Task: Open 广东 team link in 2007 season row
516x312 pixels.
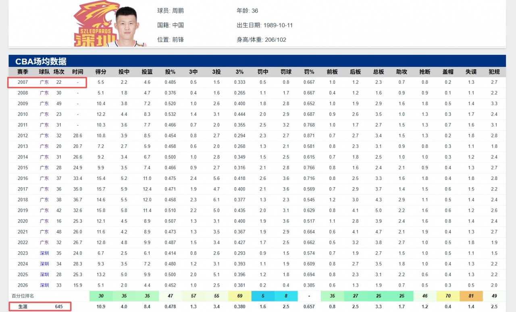Action: pos(44,82)
